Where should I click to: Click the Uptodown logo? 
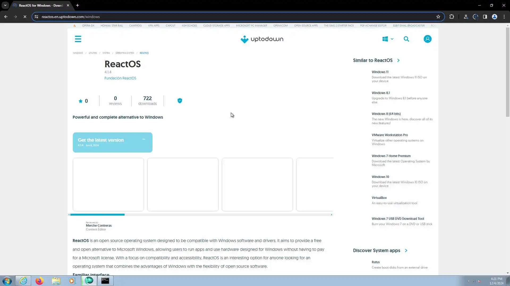(262, 39)
